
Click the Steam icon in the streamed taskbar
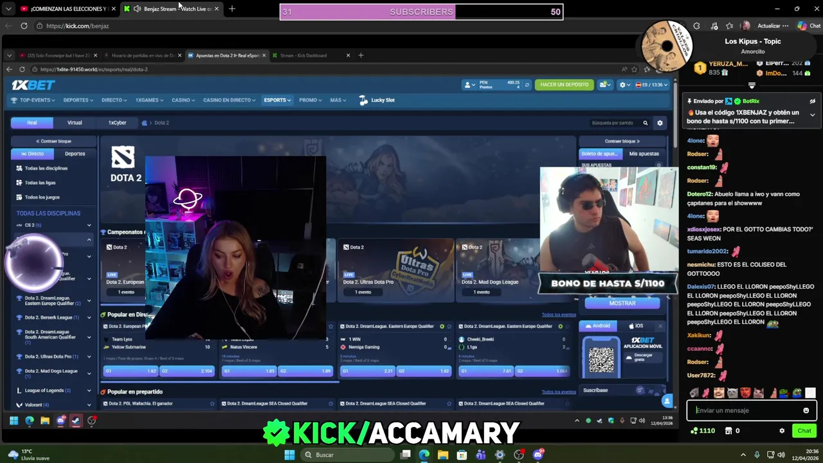coord(76,421)
